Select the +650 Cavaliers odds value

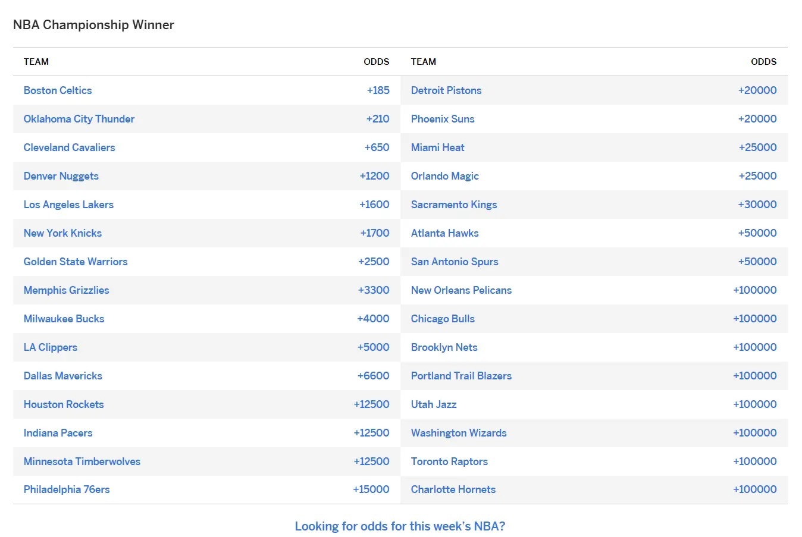click(377, 147)
